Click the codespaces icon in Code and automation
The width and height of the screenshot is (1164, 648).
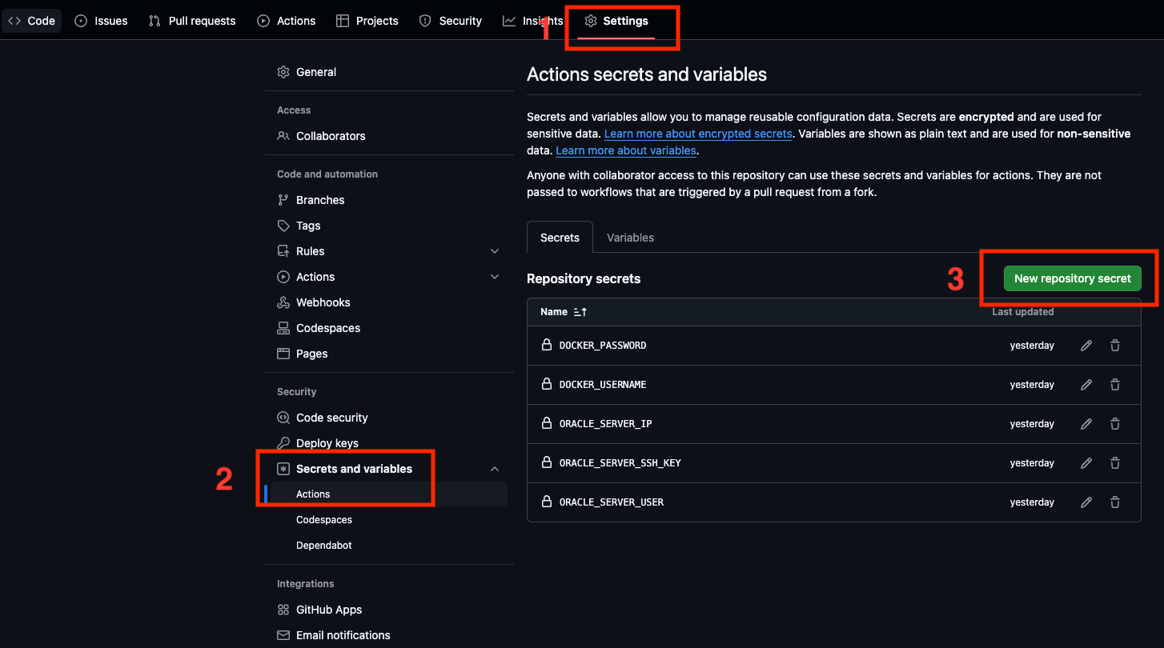point(283,328)
